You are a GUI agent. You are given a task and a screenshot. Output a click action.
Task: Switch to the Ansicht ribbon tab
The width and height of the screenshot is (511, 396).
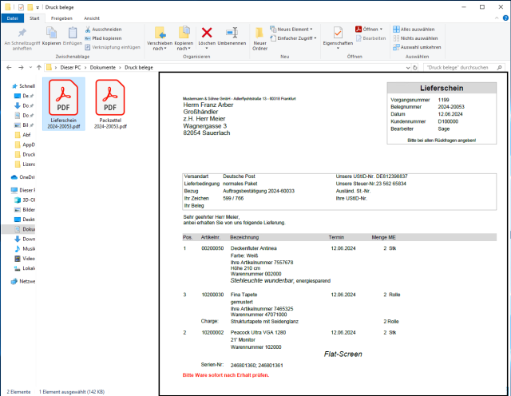pos(92,18)
